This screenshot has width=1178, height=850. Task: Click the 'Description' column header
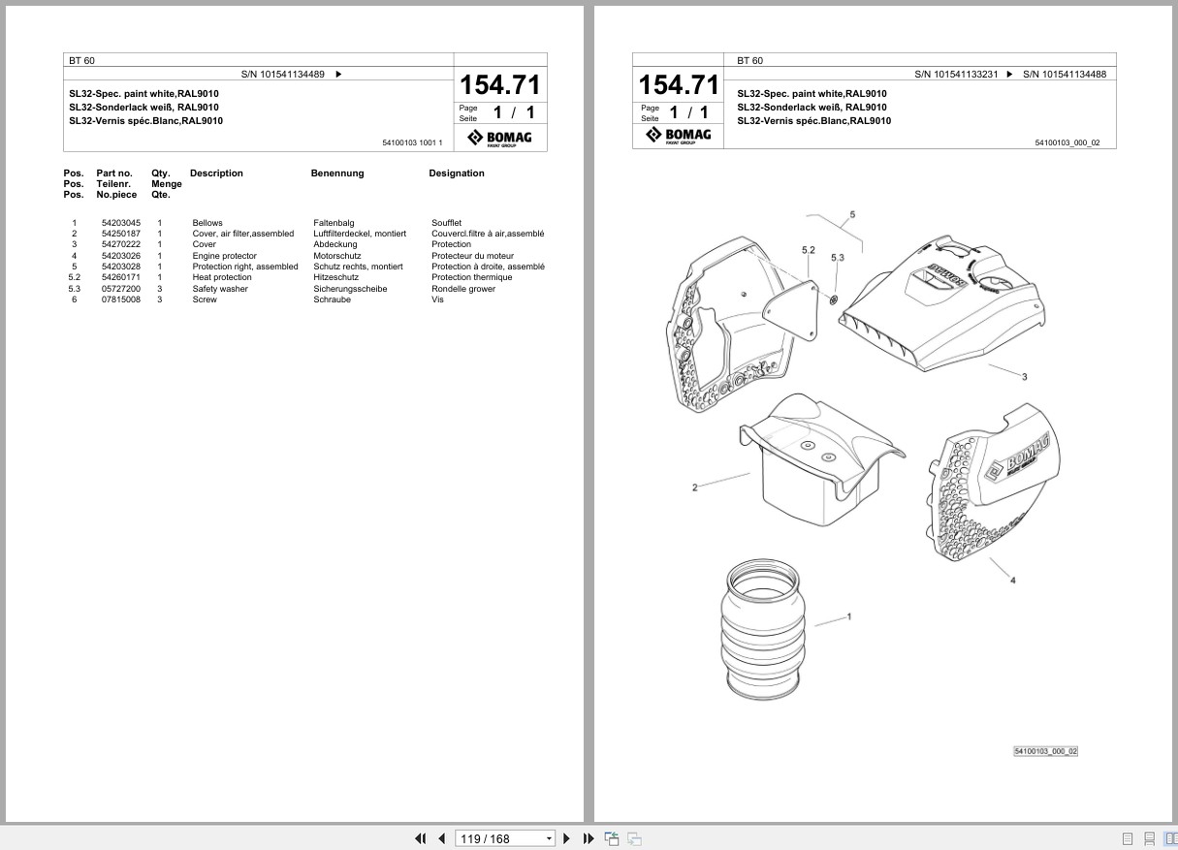pyautogui.click(x=216, y=173)
